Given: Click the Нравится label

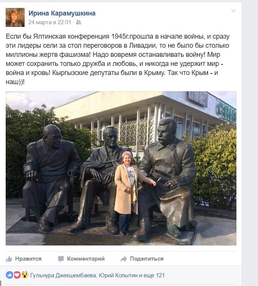Looking at the screenshot, I should (x=28, y=259).
